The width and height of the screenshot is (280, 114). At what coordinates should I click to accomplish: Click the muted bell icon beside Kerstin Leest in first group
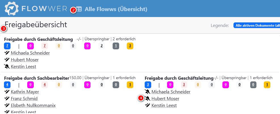[7, 67]
